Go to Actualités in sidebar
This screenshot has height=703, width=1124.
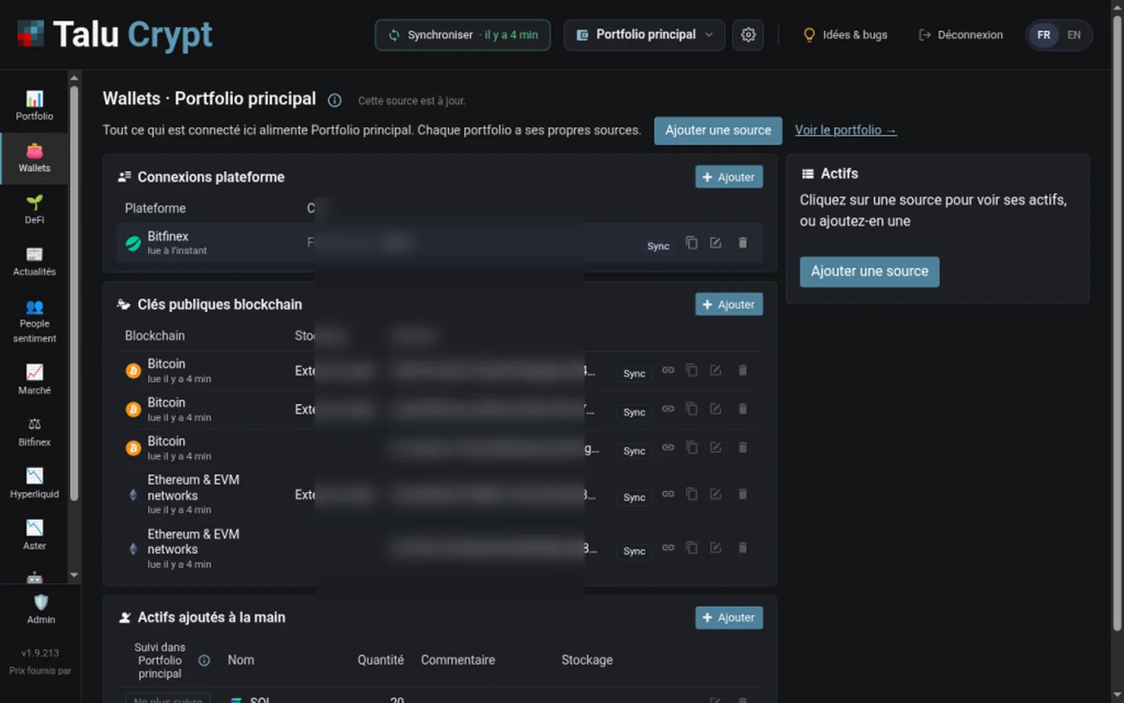tap(34, 262)
